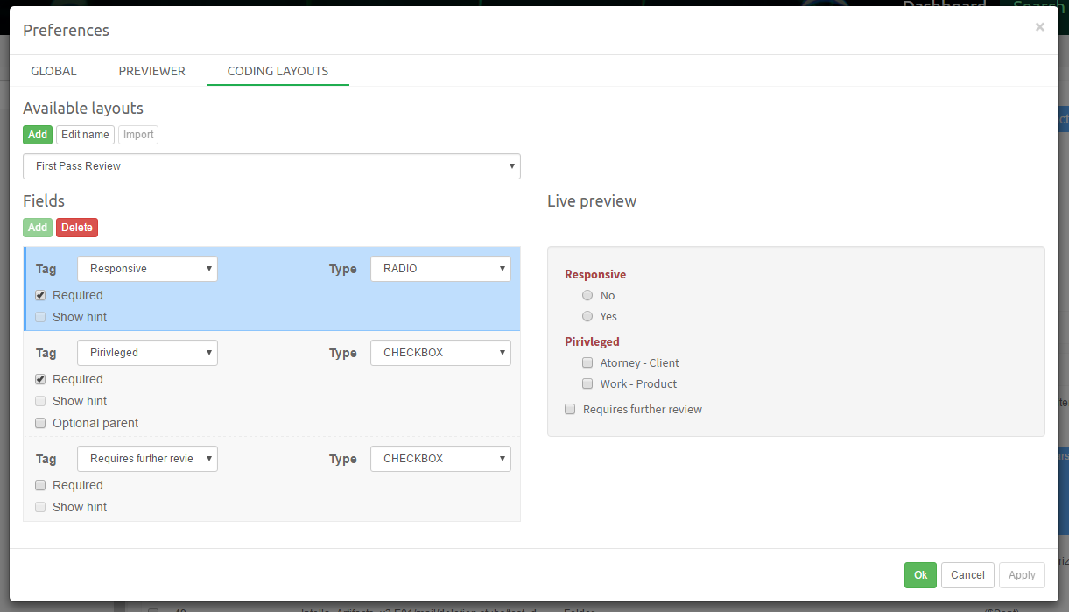
Task: Select the Yes radio button in preview
Action: coord(587,317)
